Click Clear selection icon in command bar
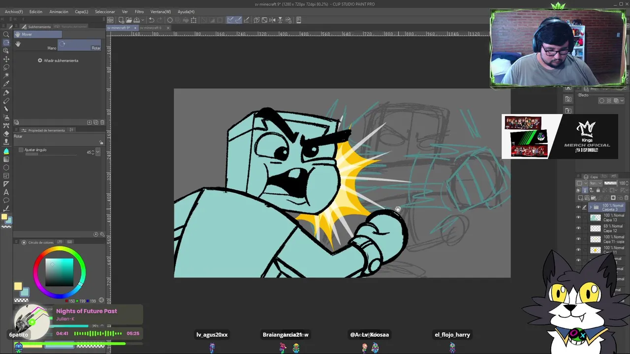 tap(170, 20)
